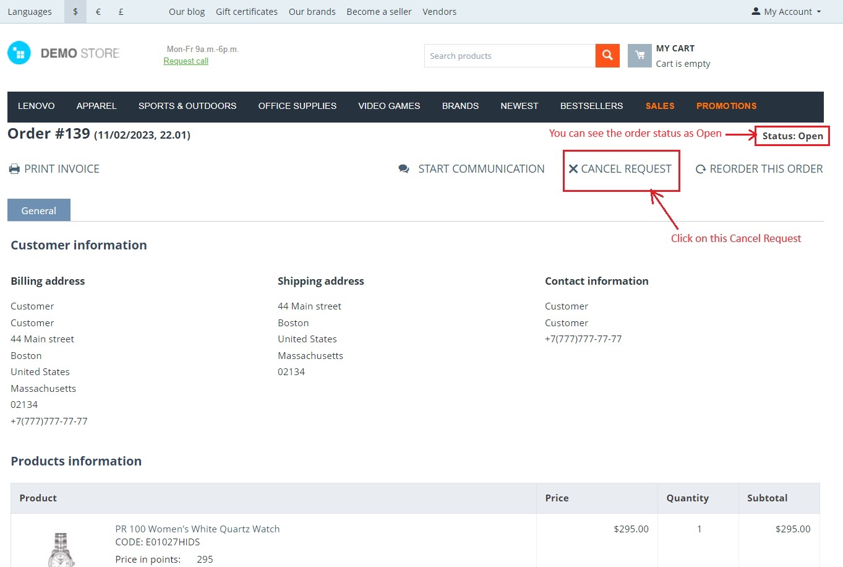Click the billing phone +7(777)777-77-77
Screen dimensions: 843x567
[x=49, y=421]
